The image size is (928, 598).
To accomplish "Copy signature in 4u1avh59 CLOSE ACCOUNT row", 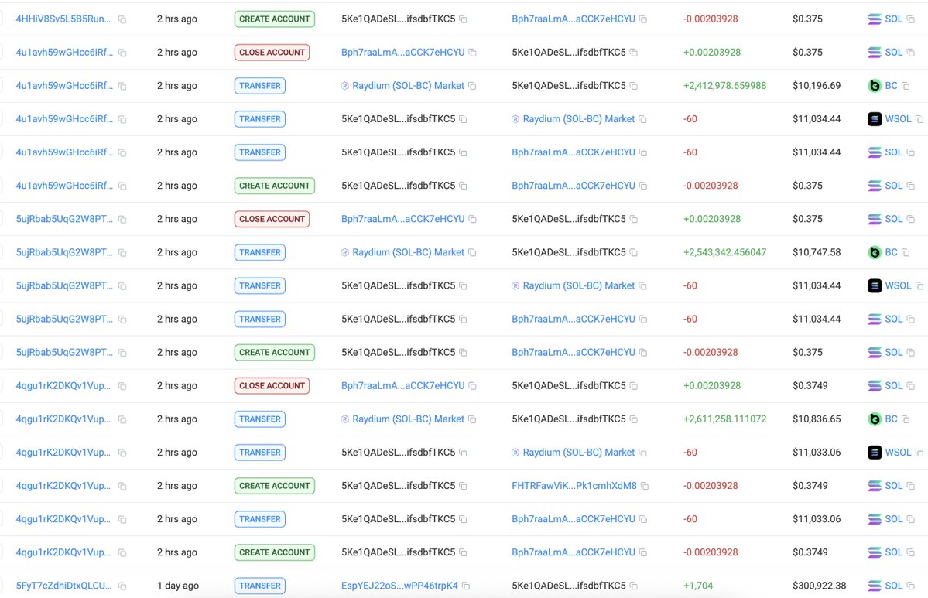I will point(122,53).
